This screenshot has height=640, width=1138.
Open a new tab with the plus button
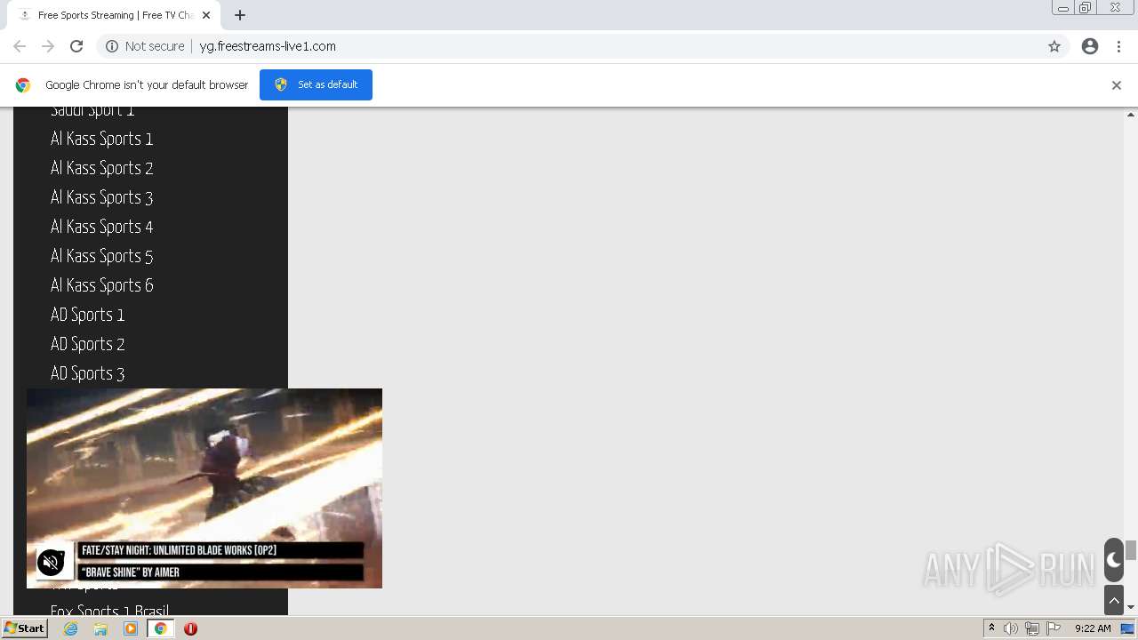(240, 15)
